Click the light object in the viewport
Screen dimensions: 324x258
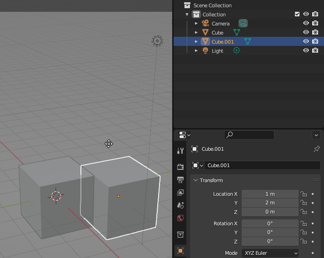coord(157,41)
